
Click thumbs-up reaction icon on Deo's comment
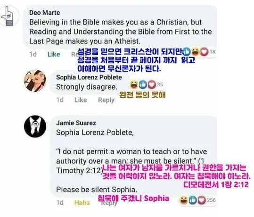click(187, 51)
